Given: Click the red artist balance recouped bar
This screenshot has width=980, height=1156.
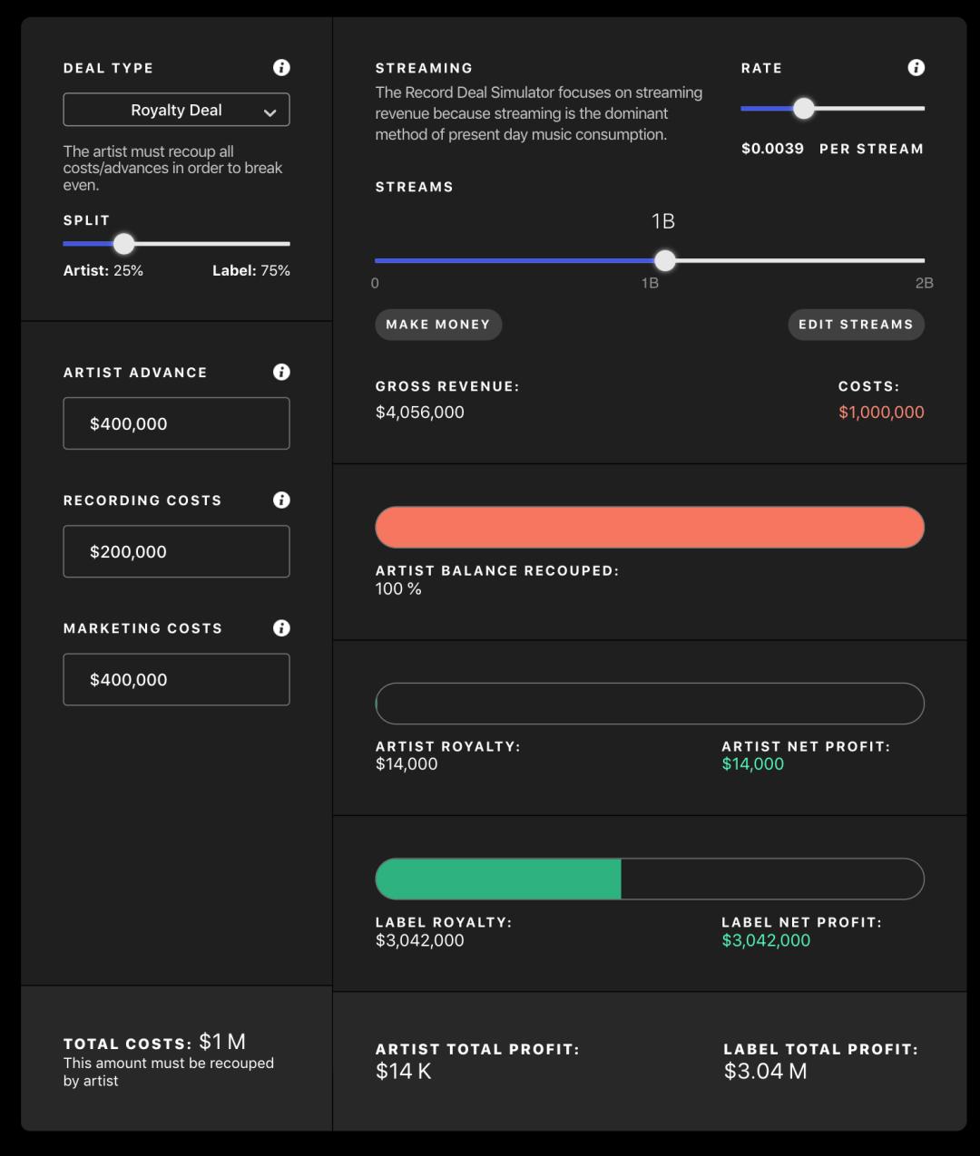Looking at the screenshot, I should point(650,528).
